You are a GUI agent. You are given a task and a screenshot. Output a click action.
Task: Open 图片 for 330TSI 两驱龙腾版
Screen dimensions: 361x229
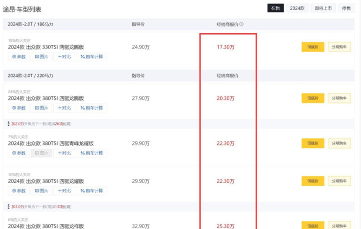[42, 56]
